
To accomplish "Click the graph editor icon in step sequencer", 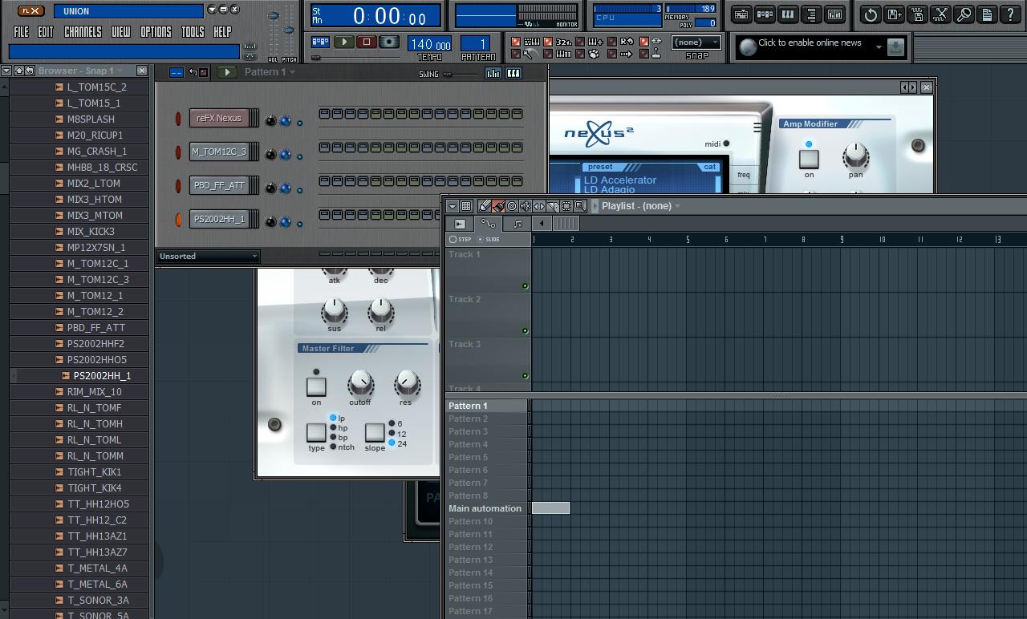I will pyautogui.click(x=493, y=74).
